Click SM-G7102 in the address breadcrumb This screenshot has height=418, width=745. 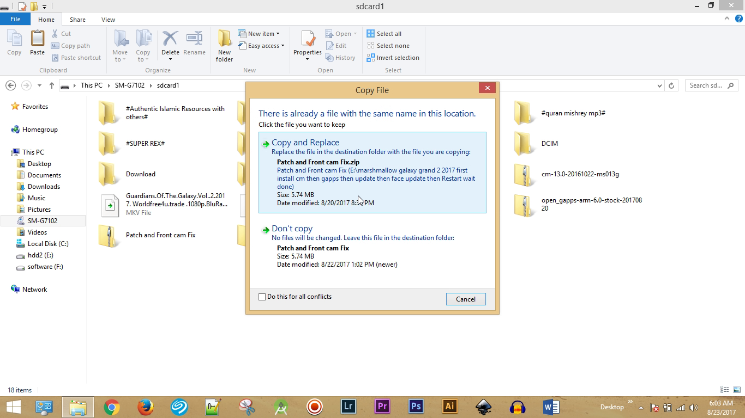[x=130, y=85]
